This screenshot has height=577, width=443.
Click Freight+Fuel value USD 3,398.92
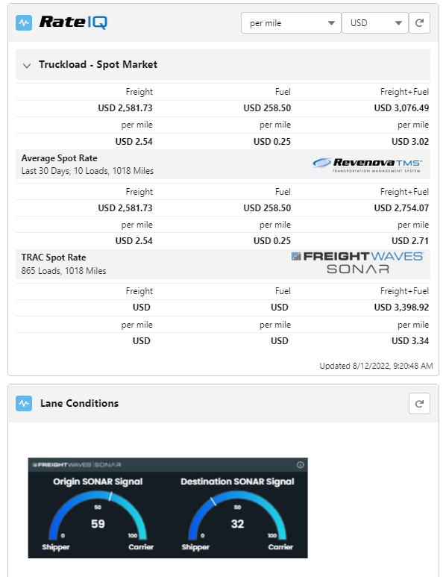[401, 308]
